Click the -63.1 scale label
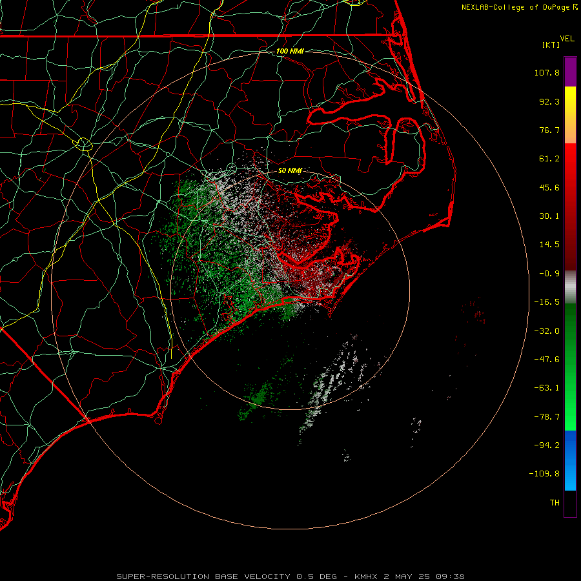The height and width of the screenshot is (581, 581). (x=547, y=388)
